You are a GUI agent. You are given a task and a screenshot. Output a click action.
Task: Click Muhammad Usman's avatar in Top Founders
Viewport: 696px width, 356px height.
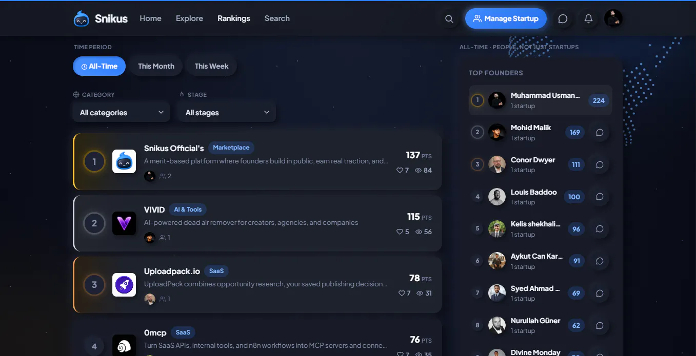[497, 100]
